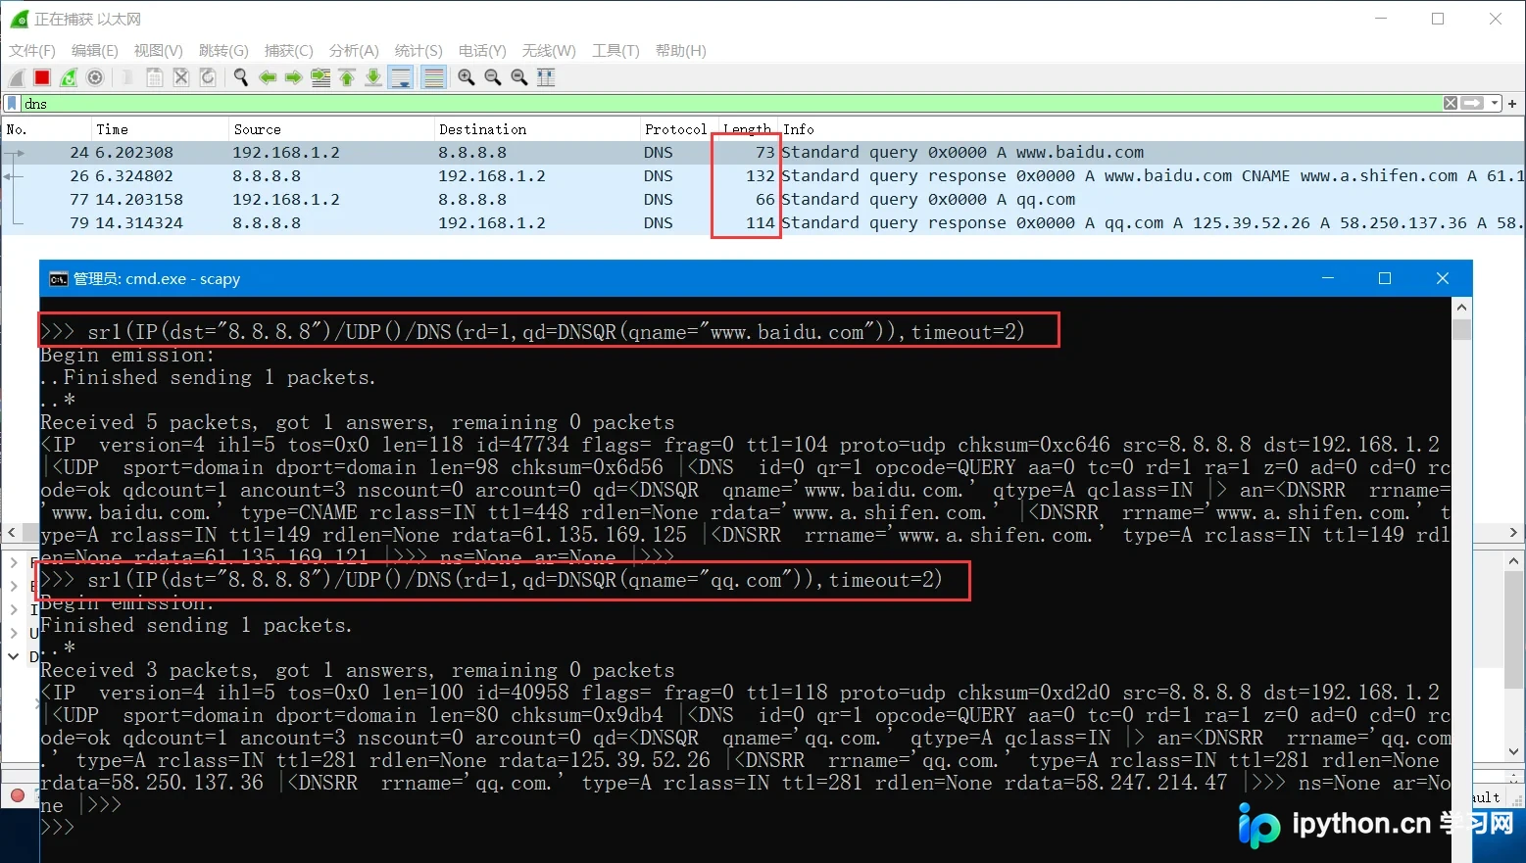Open display filter bookmark icon
This screenshot has height=863, width=1526.
(x=12, y=103)
